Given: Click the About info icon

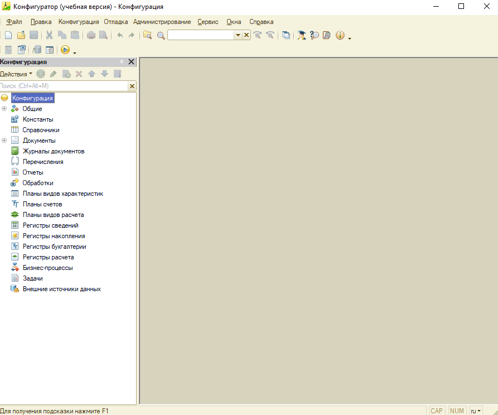Looking at the screenshot, I should tap(340, 35).
